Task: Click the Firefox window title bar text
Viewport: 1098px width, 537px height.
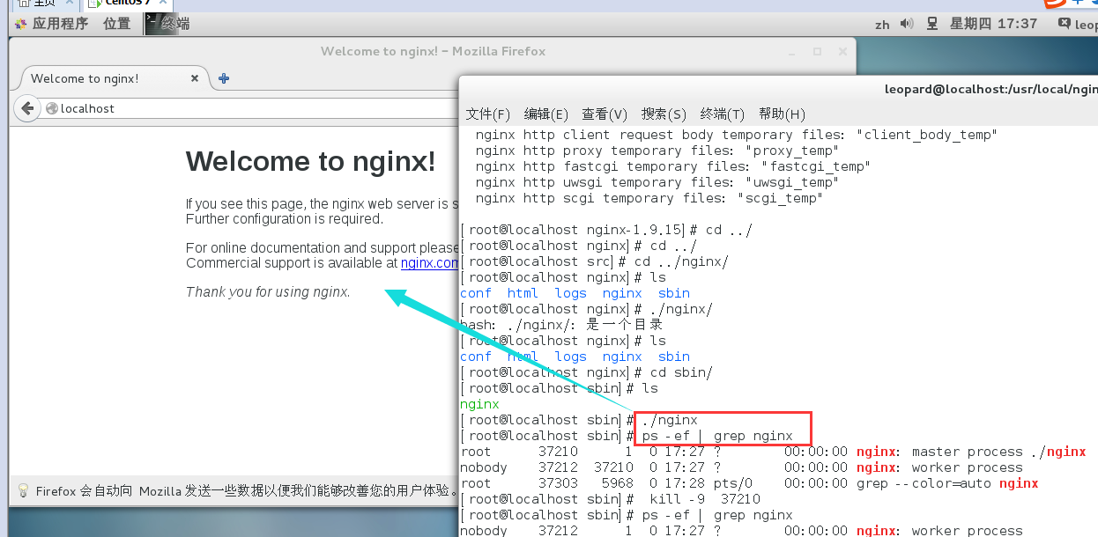Action: point(433,51)
